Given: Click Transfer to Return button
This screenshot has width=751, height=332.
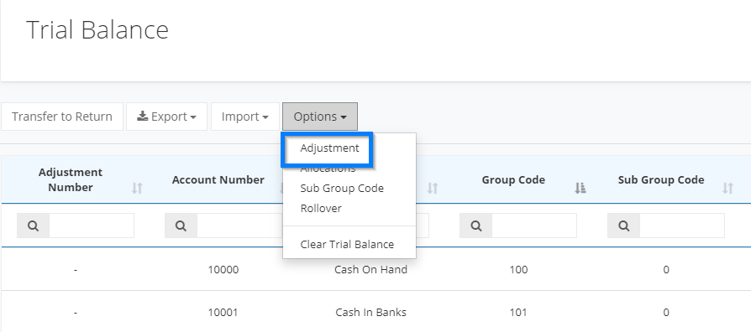Looking at the screenshot, I should pyautogui.click(x=62, y=117).
